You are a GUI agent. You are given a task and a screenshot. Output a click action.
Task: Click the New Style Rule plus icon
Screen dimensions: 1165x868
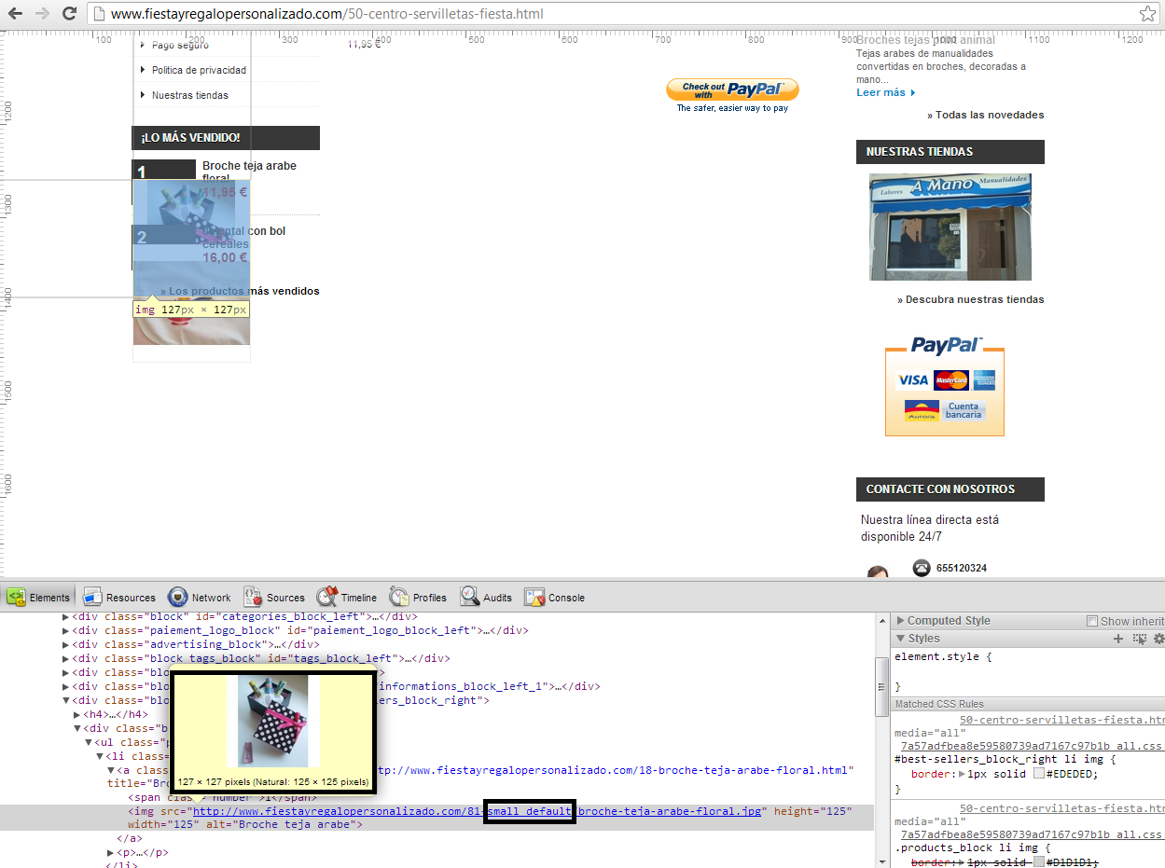[x=1118, y=639]
